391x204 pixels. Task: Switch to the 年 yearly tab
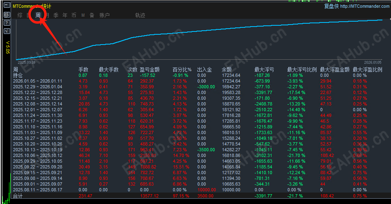click(x=65, y=15)
